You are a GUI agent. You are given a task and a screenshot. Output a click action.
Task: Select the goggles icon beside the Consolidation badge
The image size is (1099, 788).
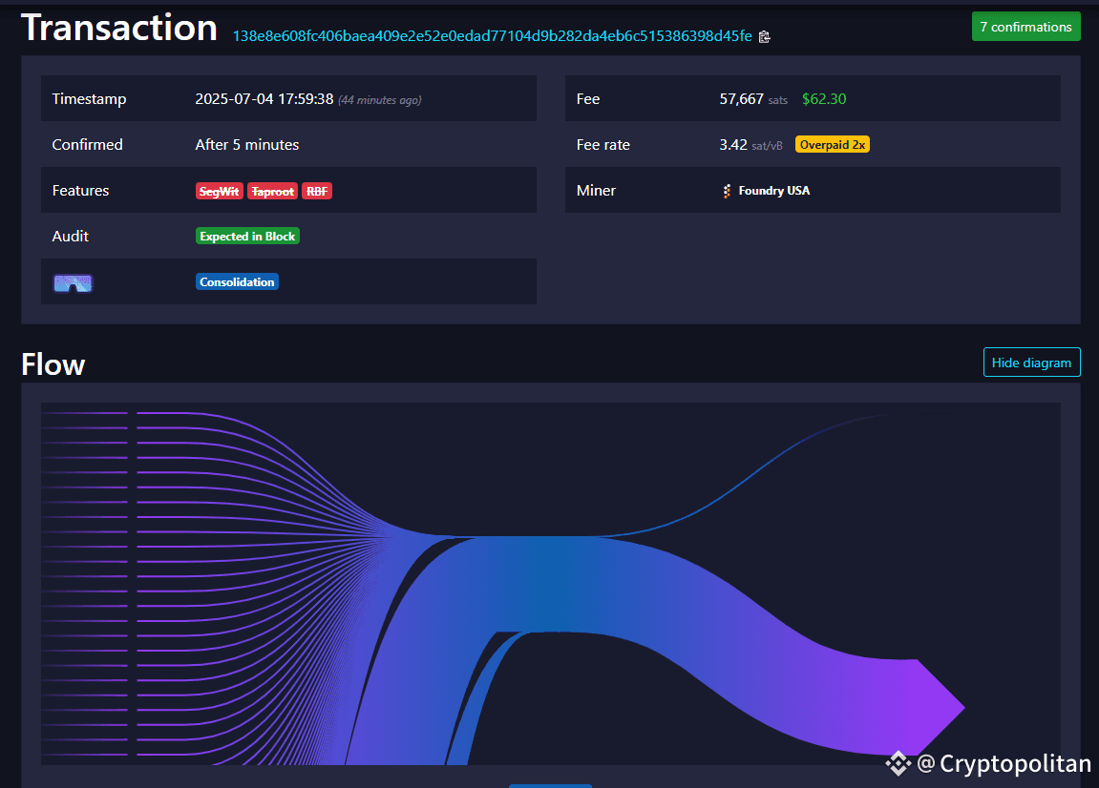[73, 281]
